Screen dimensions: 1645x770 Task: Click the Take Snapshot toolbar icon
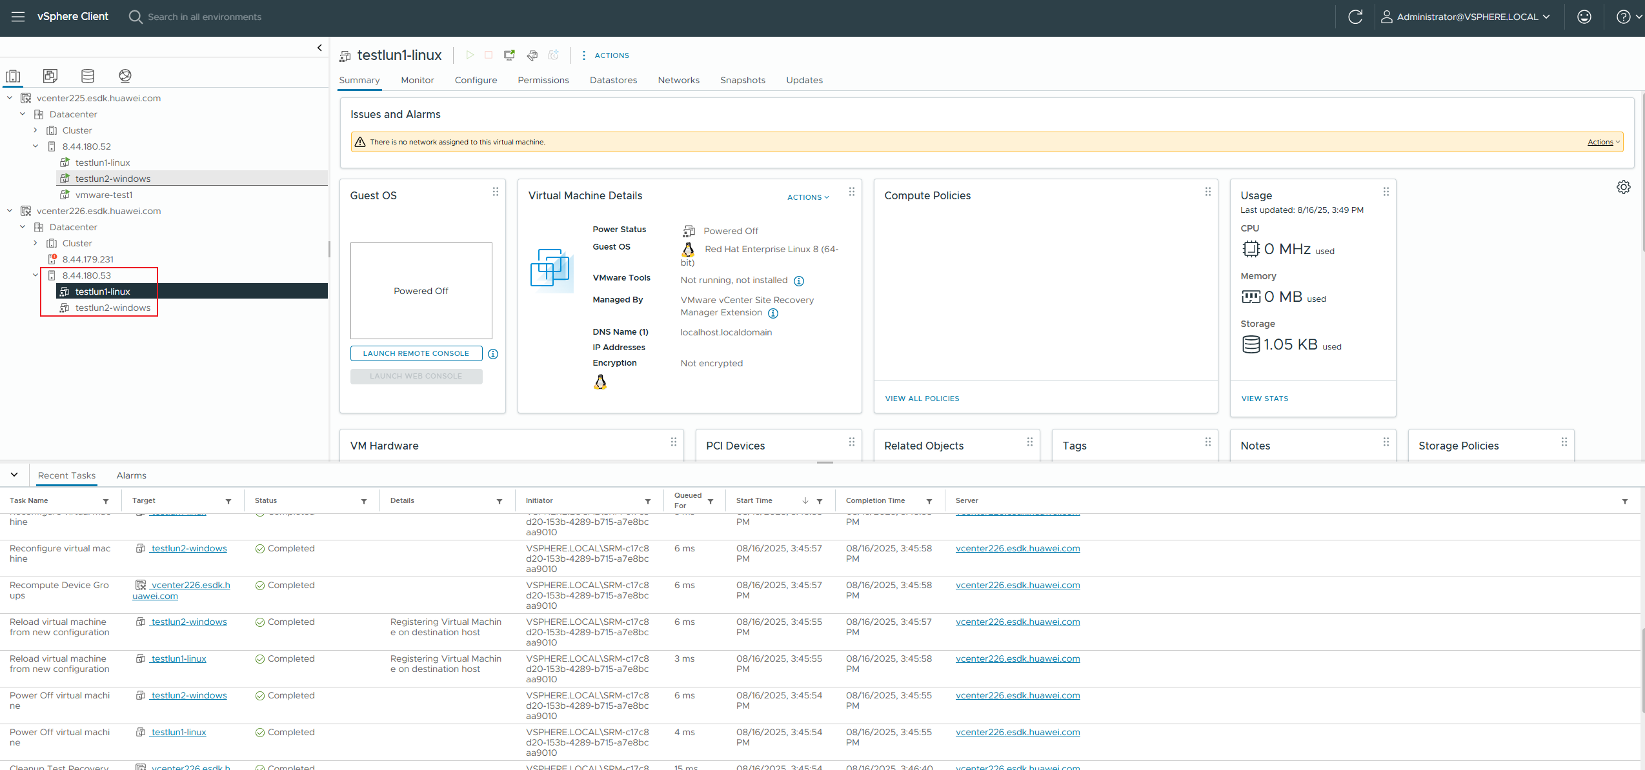click(x=553, y=55)
